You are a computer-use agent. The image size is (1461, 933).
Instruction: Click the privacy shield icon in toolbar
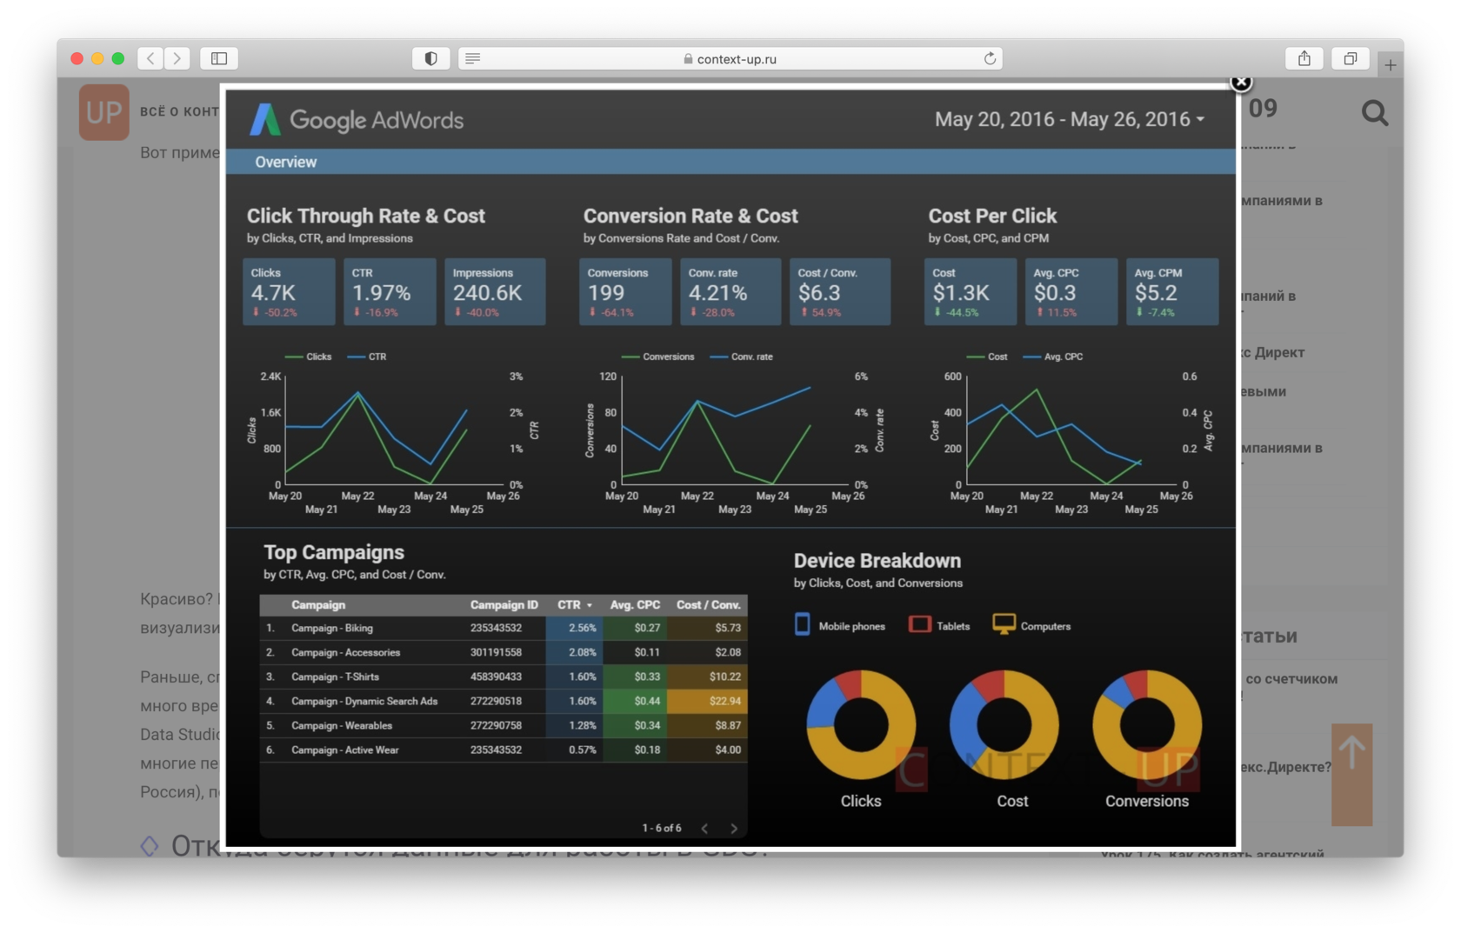point(430,58)
